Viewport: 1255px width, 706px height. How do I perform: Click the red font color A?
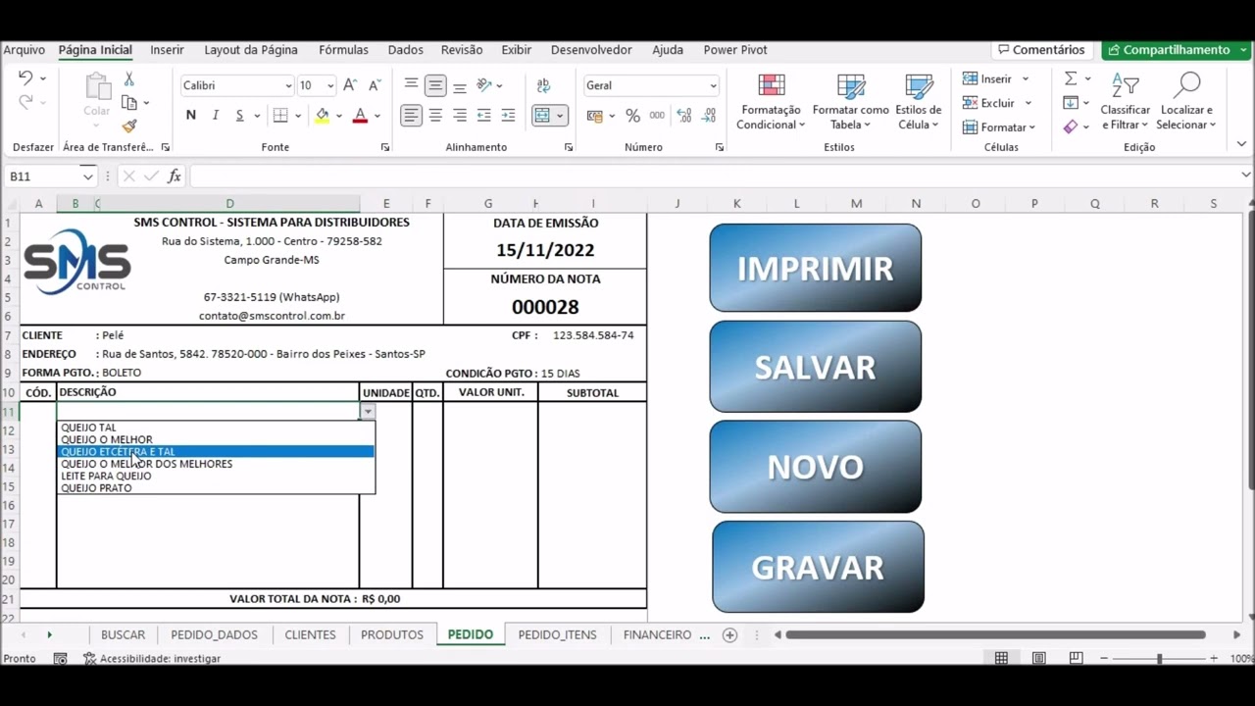(360, 116)
